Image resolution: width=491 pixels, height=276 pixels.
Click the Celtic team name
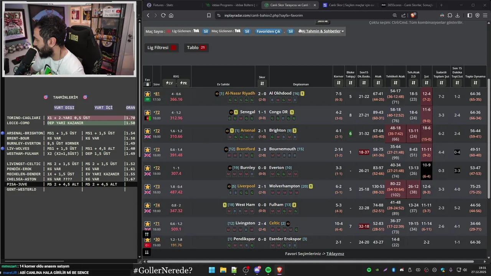point(275,223)
